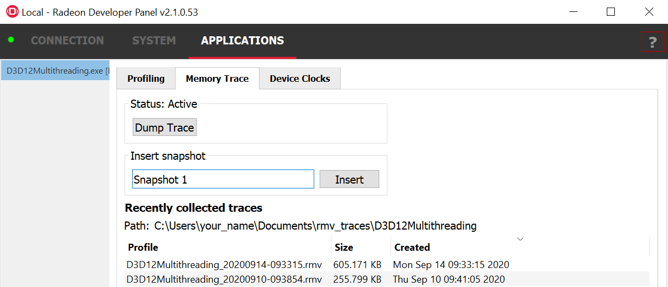Select D3D12Multithreading.exe in application list
Image resolution: width=668 pixels, height=287 pixels.
coord(55,70)
